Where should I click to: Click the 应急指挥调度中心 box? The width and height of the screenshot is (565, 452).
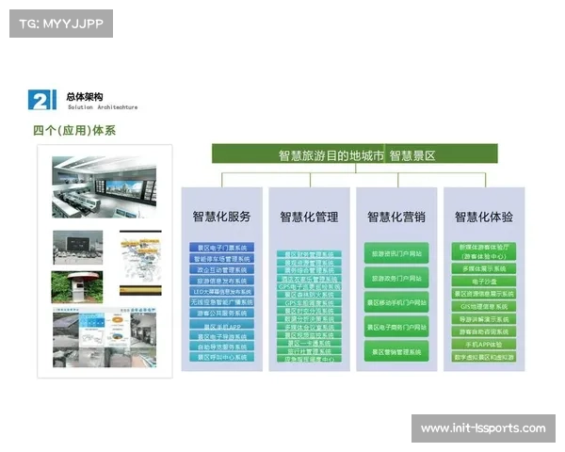tap(309, 359)
